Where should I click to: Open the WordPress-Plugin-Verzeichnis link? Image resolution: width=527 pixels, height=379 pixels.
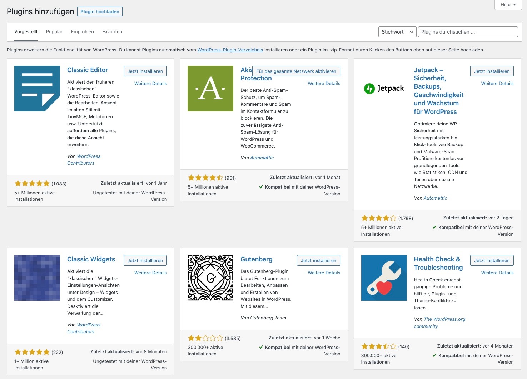230,50
